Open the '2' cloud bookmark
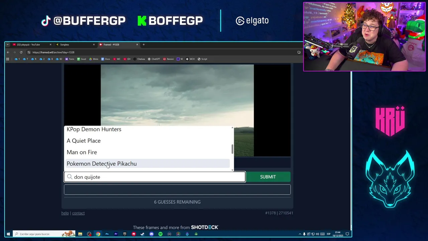Screen dimensions: 428x241 click(42, 59)
